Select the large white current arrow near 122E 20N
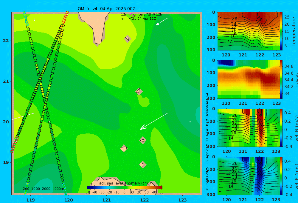 (154, 121)
